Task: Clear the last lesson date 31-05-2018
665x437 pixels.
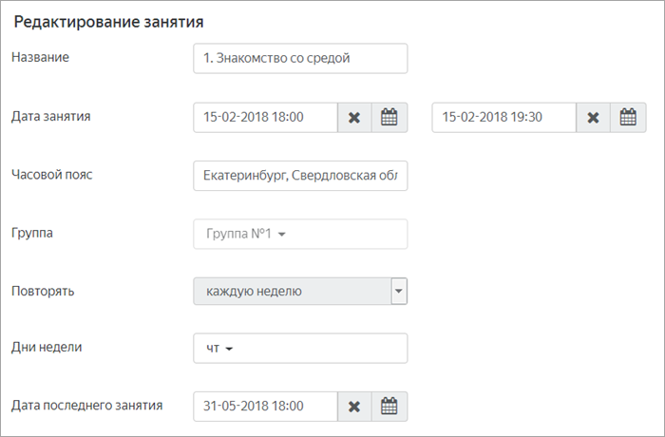Action: pyautogui.click(x=354, y=407)
